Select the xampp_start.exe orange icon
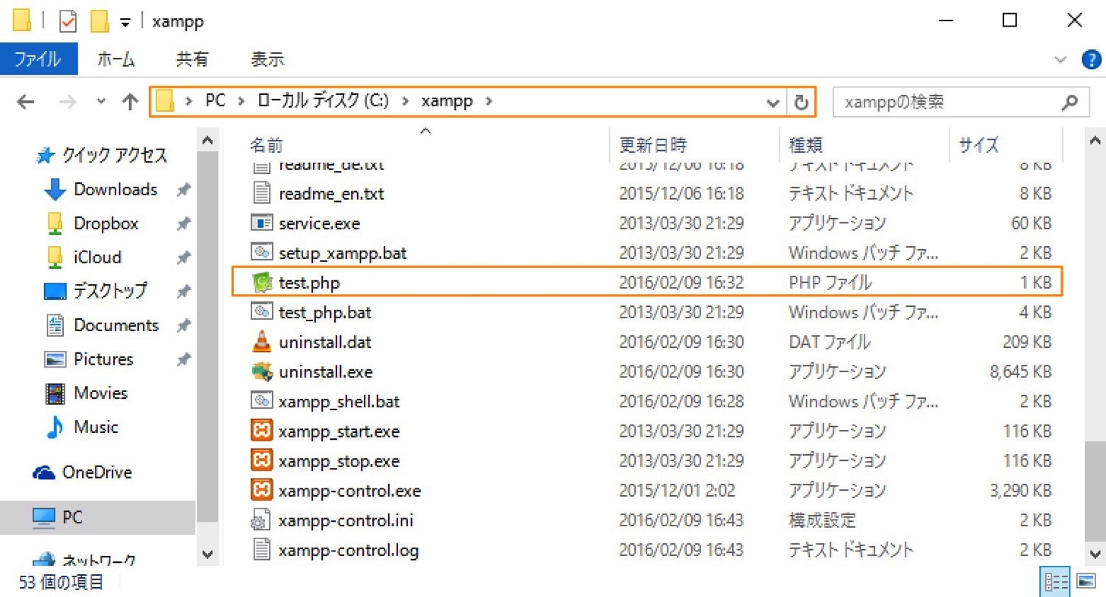Screen dimensions: 1106x597 (x=261, y=431)
